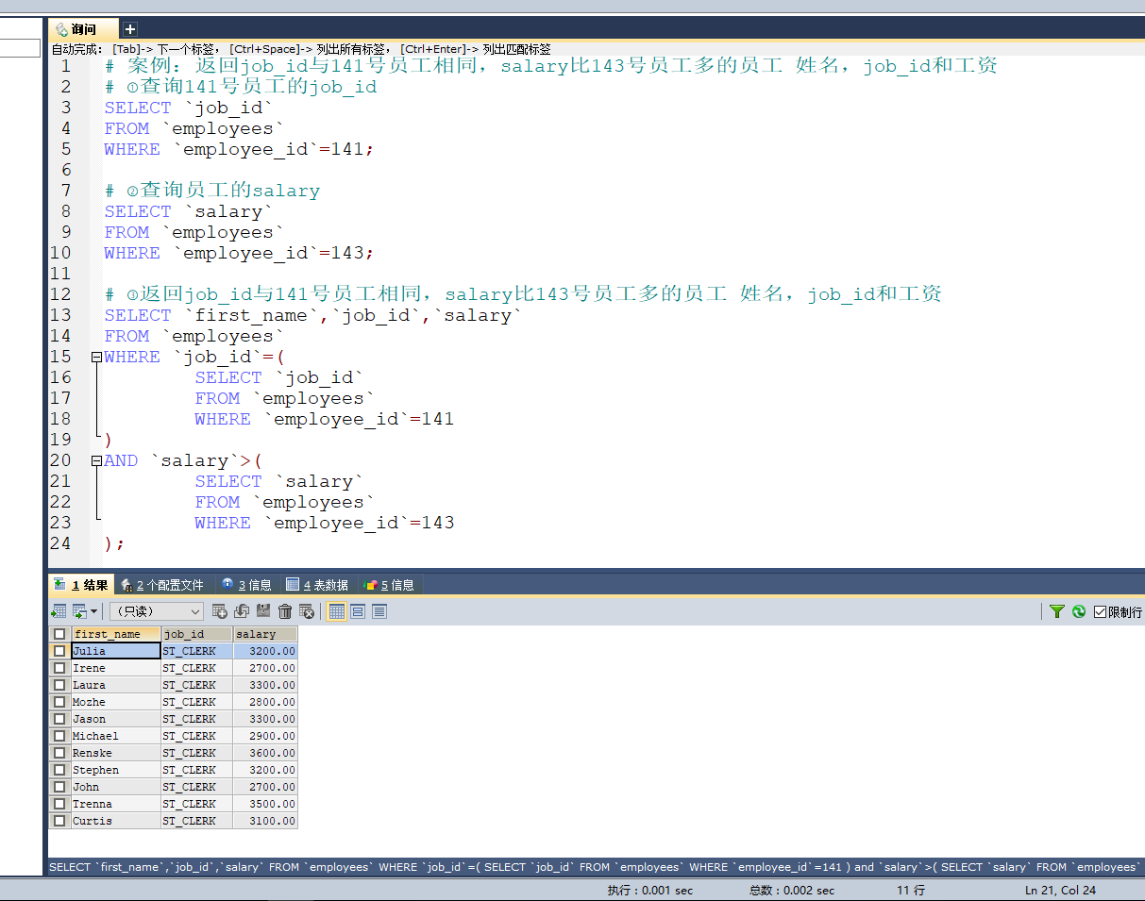Screen dimensions: 1145x901
Task: Collapse the AND salary subquery fold at line 20
Action: pyautogui.click(x=96, y=461)
